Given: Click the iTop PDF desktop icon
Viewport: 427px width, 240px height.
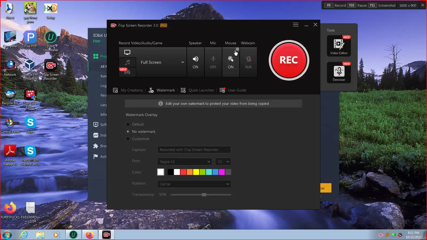Looking at the screenshot, I should pos(30,39).
